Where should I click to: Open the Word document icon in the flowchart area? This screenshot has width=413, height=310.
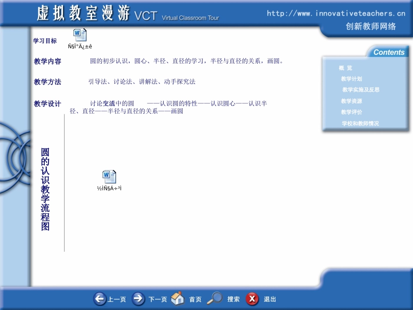pyautogui.click(x=109, y=177)
